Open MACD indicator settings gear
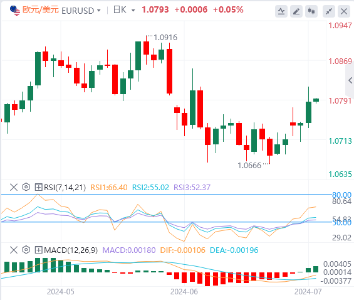This screenshot has width=354, height=300. click(26, 250)
